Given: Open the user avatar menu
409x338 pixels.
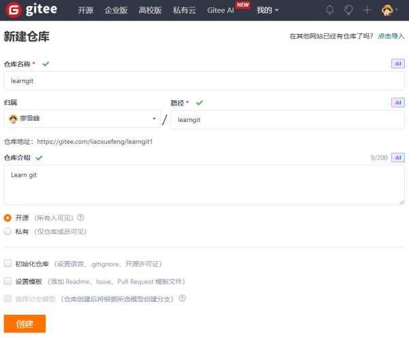Looking at the screenshot, I should click(389, 10).
